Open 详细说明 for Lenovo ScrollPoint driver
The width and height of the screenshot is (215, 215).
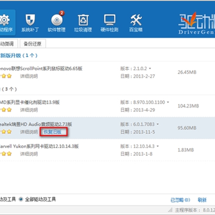[x=29, y=76]
